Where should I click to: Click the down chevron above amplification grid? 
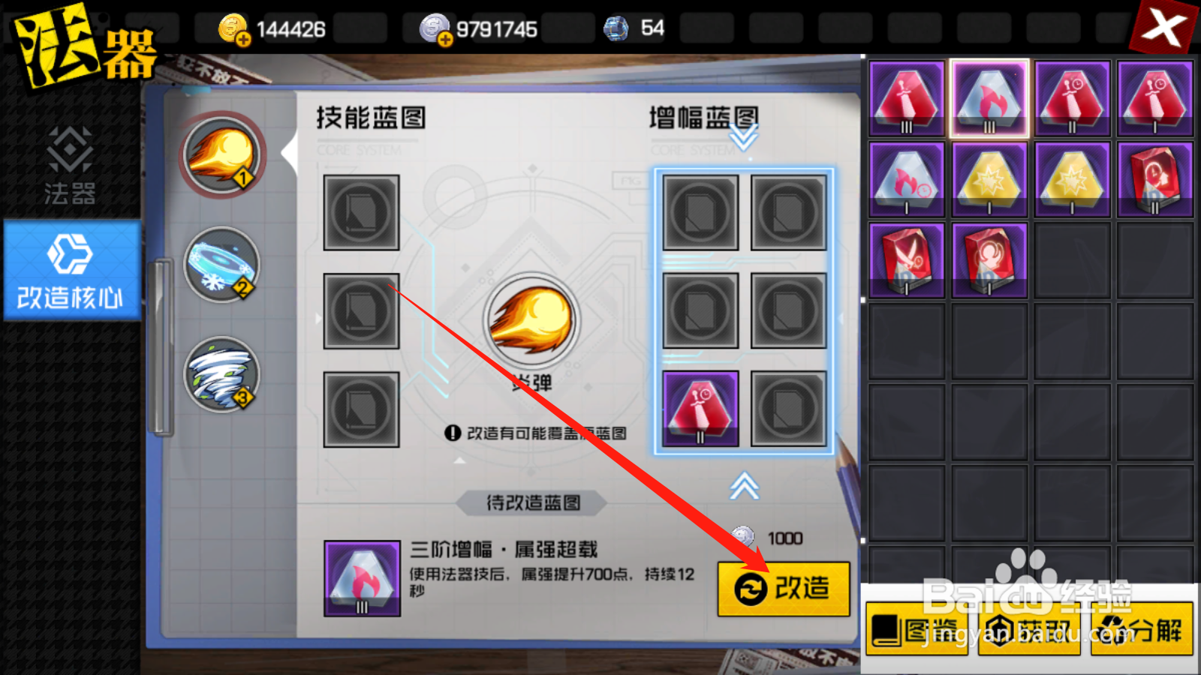(x=744, y=136)
